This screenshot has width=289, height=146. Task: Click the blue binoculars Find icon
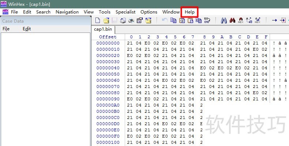pyautogui.click(x=224, y=20)
